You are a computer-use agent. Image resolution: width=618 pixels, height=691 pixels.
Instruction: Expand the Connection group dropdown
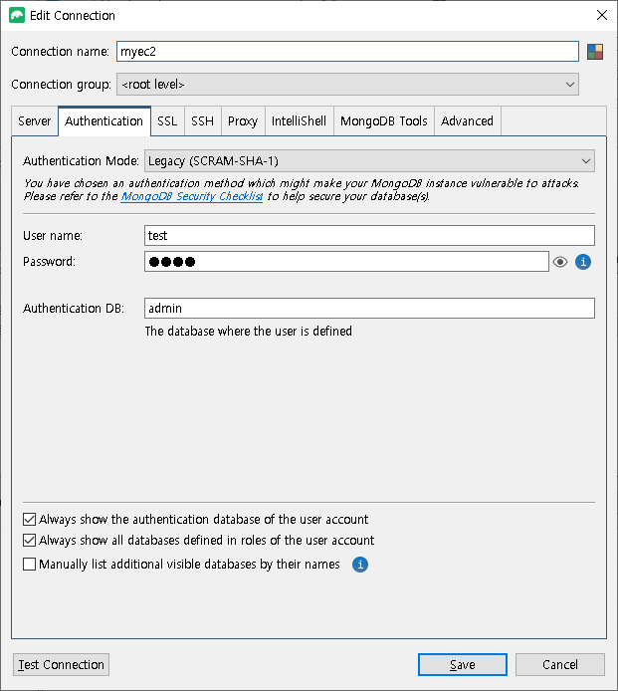coord(347,85)
